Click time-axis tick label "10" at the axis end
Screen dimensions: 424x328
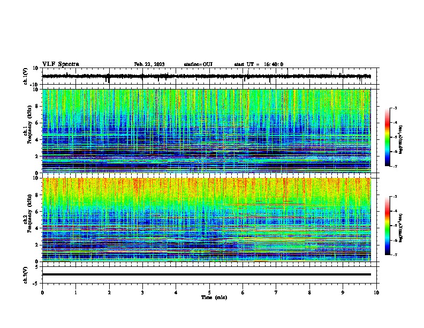coord(376,293)
